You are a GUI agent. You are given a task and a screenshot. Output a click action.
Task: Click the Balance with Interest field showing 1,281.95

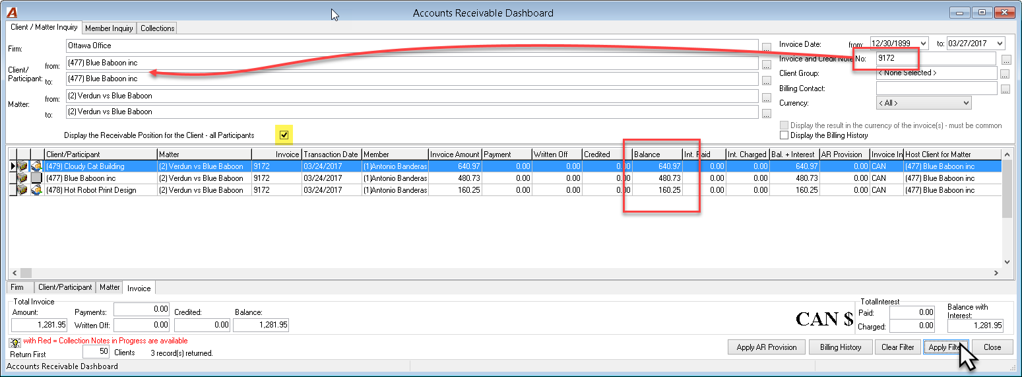[975, 326]
